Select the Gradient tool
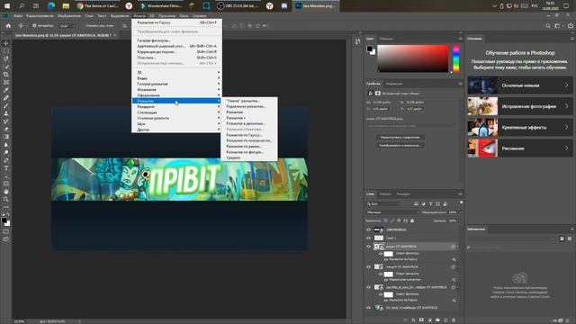The width and height of the screenshot is (576, 324). [6, 137]
